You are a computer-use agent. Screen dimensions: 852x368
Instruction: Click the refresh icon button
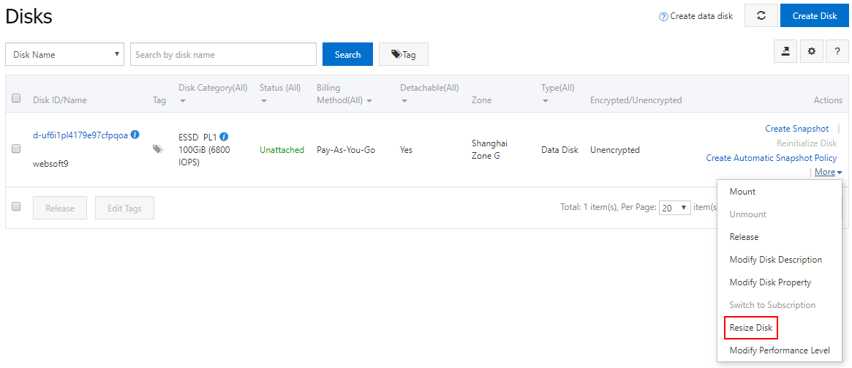[x=761, y=16]
